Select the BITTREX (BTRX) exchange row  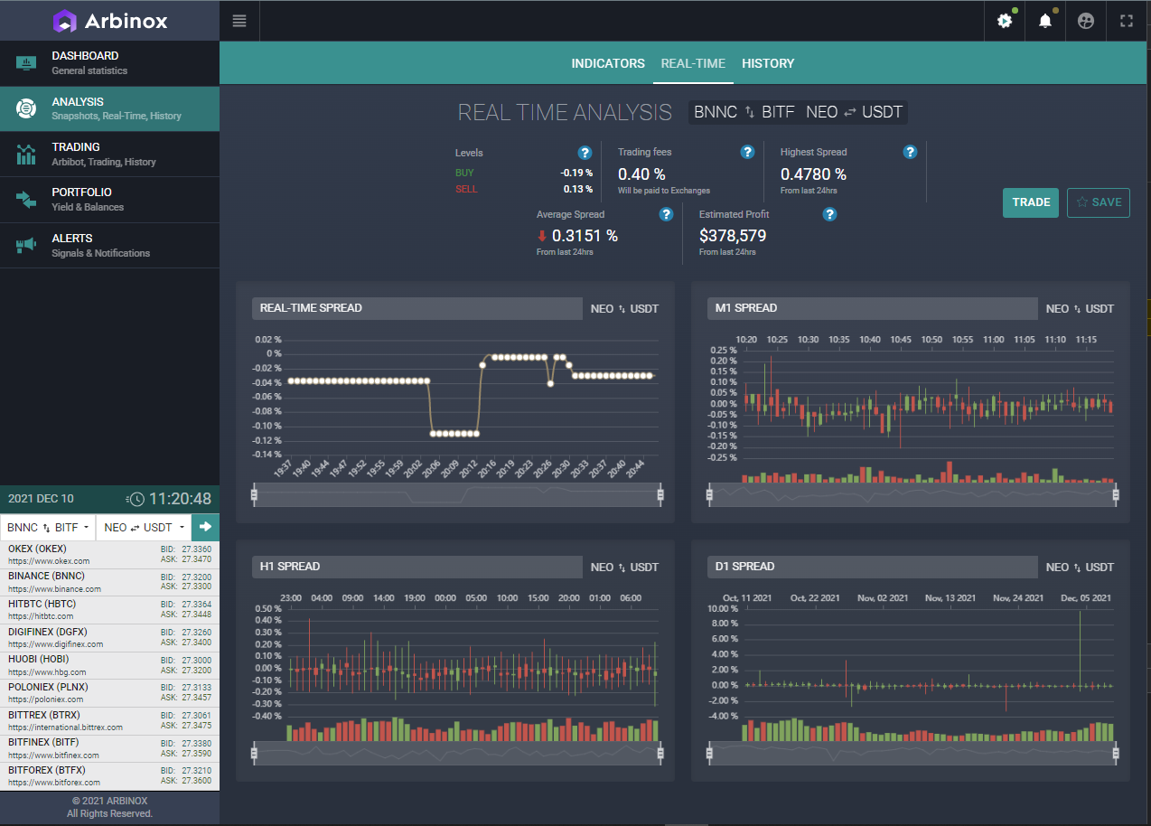109,720
